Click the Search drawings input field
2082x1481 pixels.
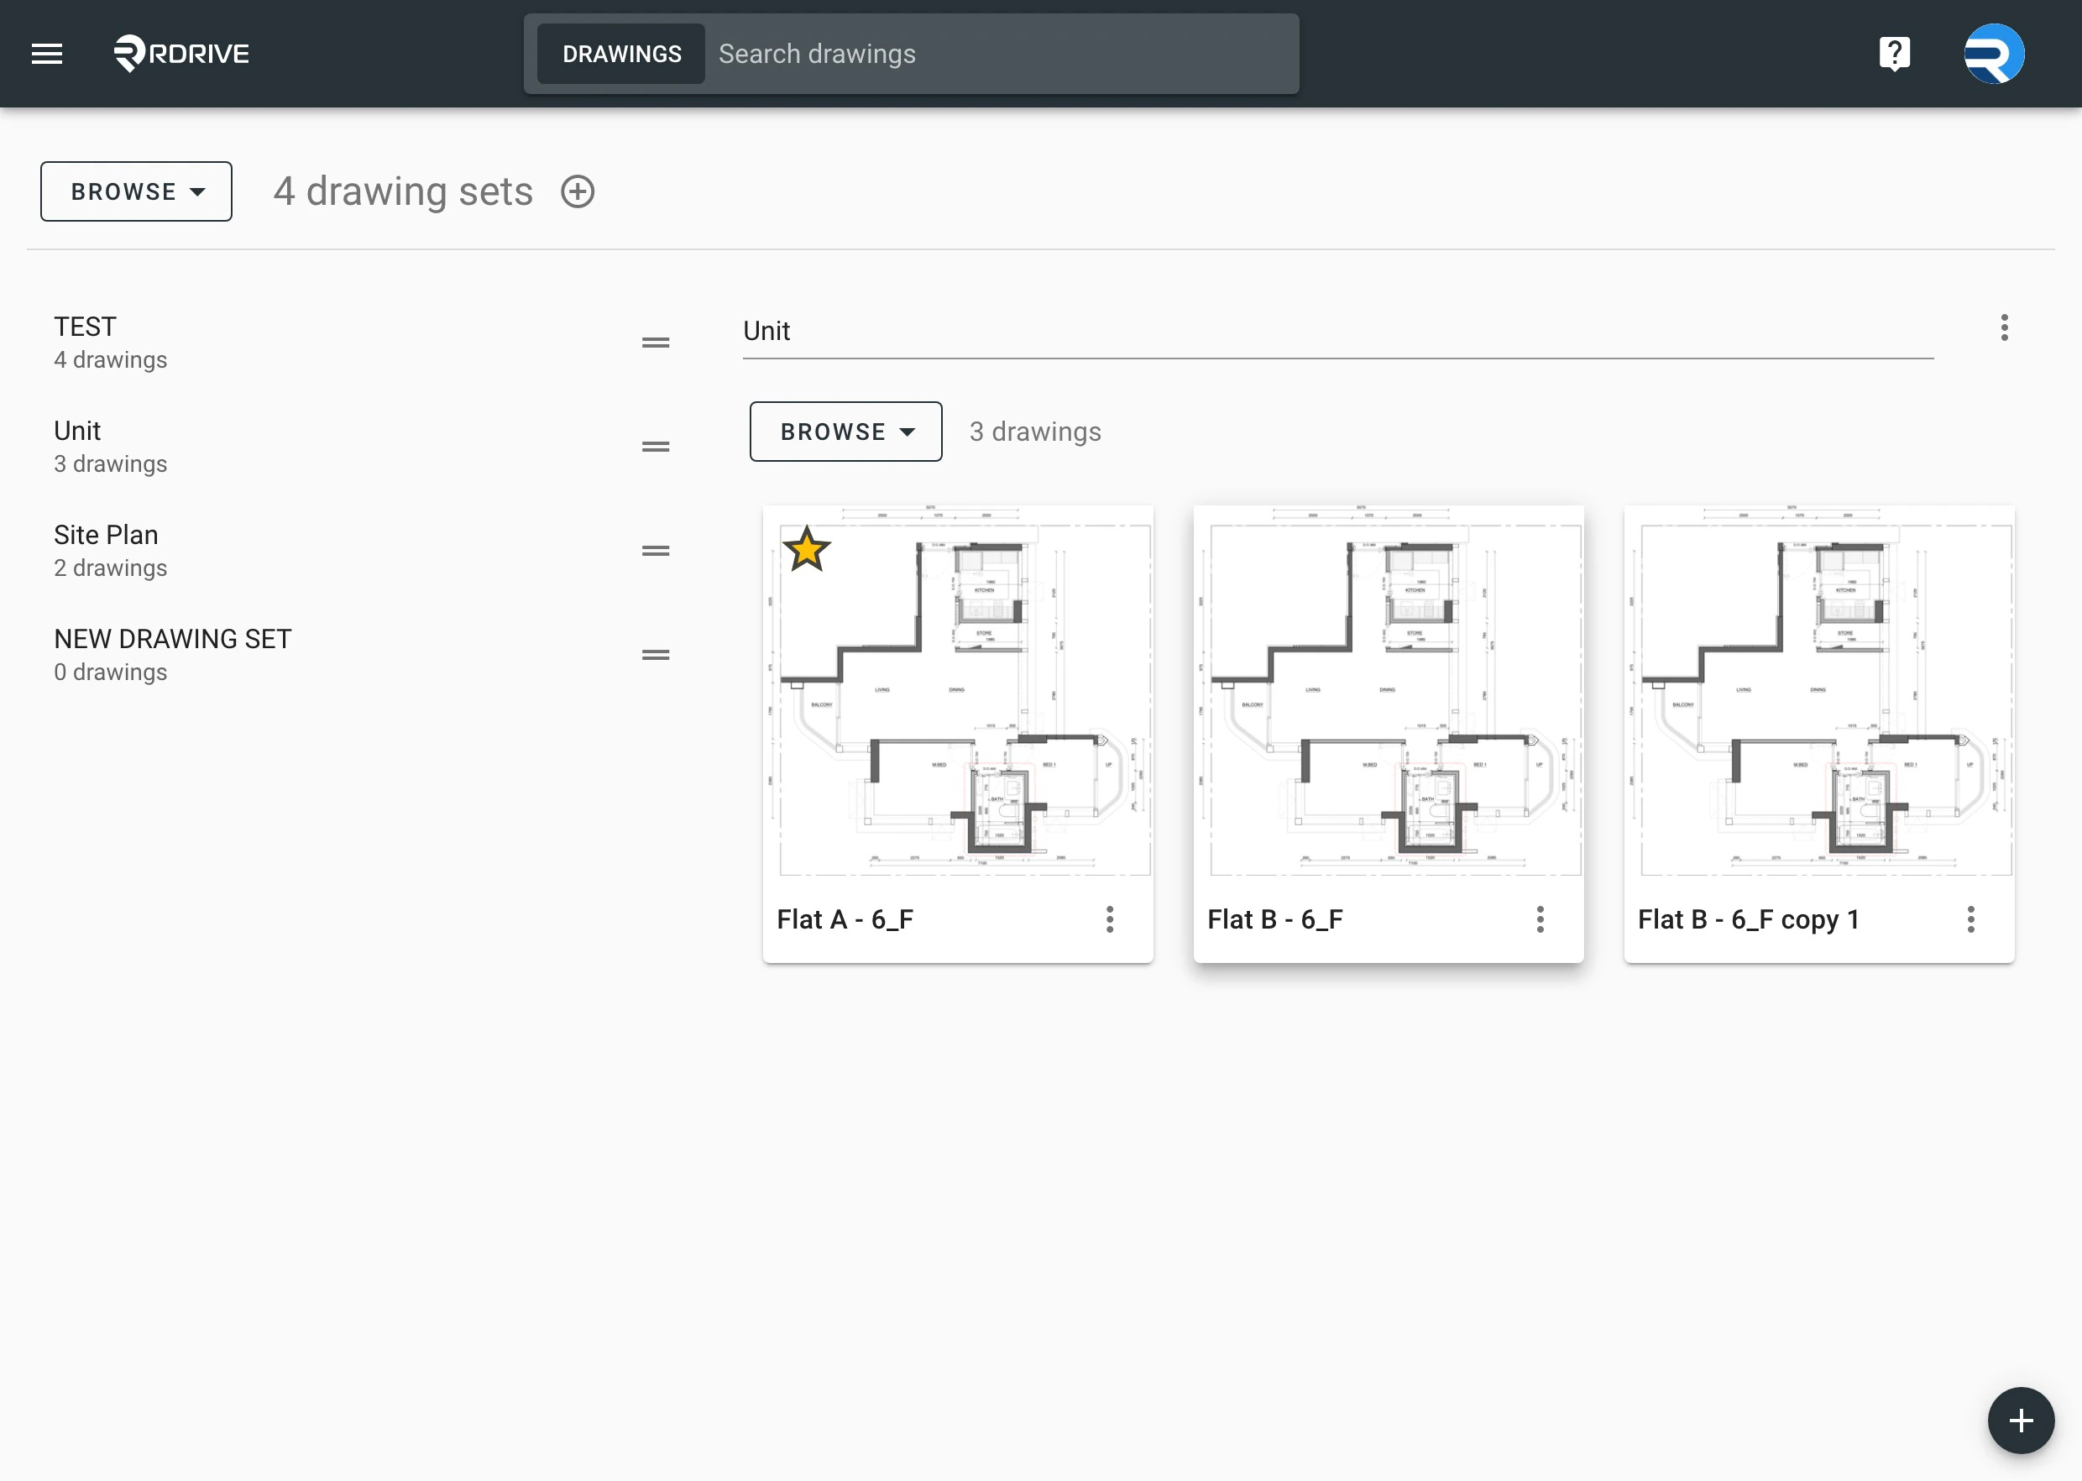pos(998,54)
